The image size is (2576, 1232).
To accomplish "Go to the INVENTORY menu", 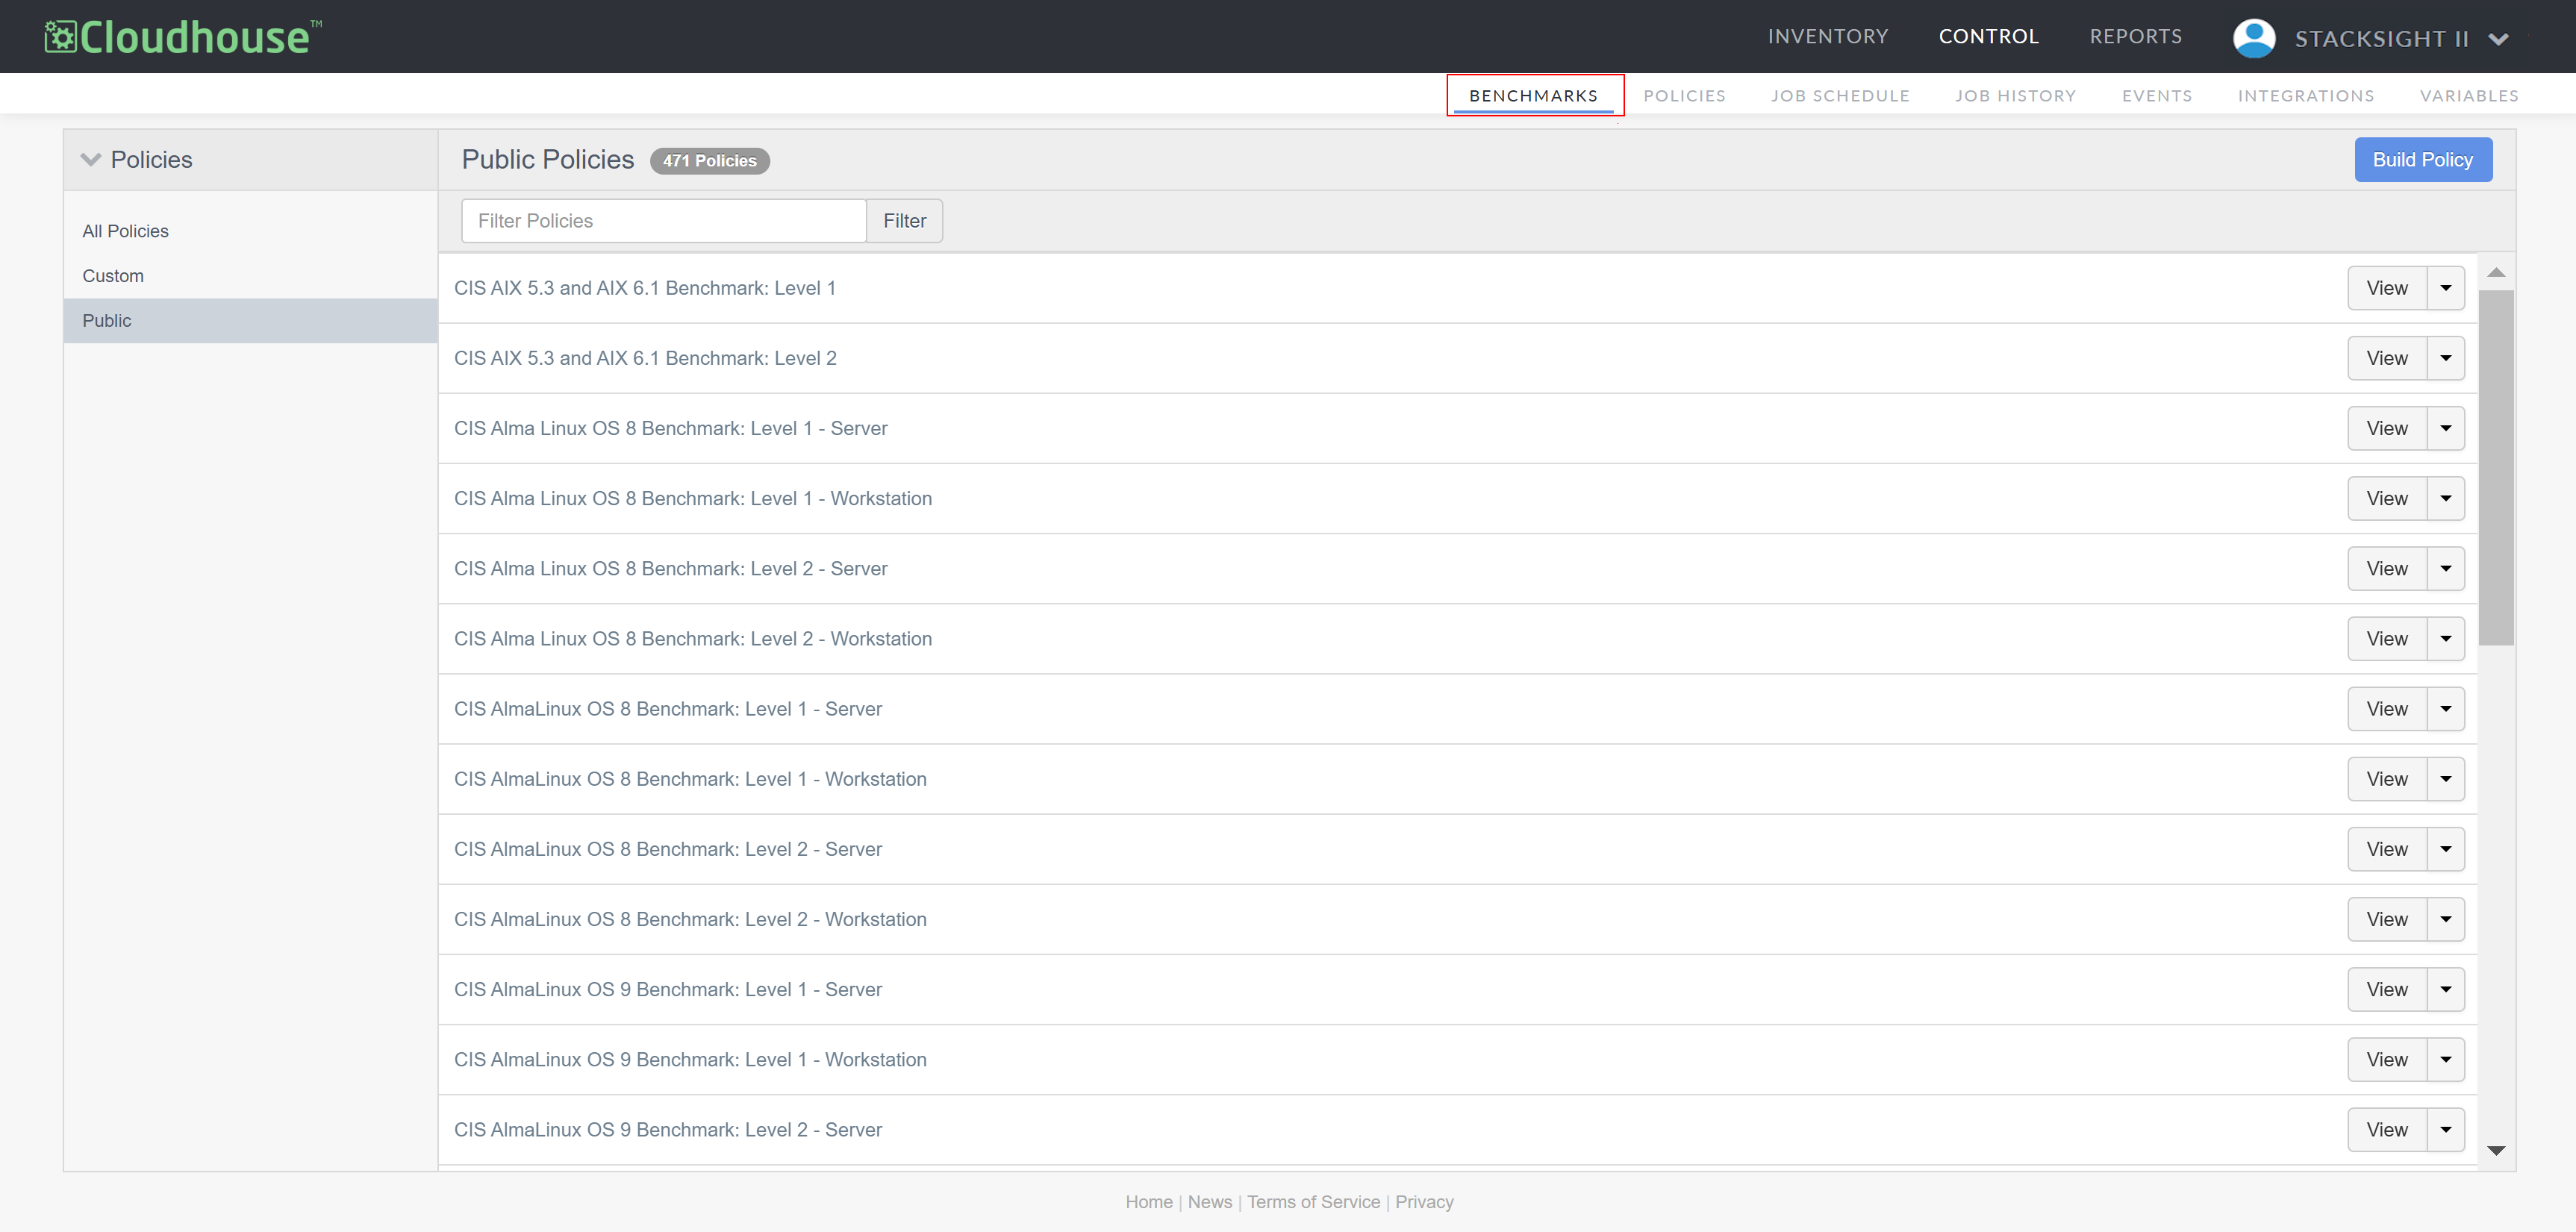I will point(1828,37).
